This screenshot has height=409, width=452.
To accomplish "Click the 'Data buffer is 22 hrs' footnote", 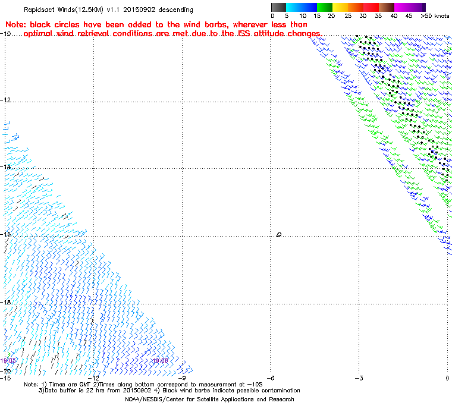I will point(169,391).
